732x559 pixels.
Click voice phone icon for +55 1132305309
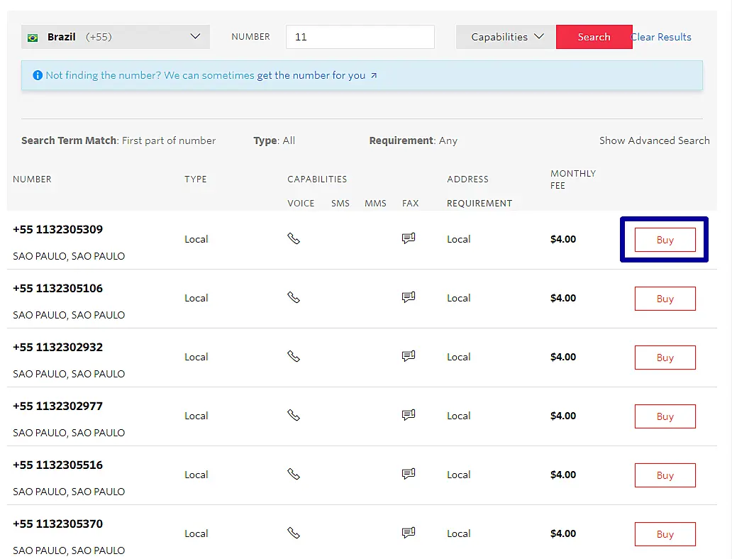[294, 238]
